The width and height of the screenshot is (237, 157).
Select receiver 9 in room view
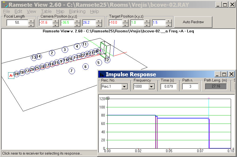pos(61,61)
